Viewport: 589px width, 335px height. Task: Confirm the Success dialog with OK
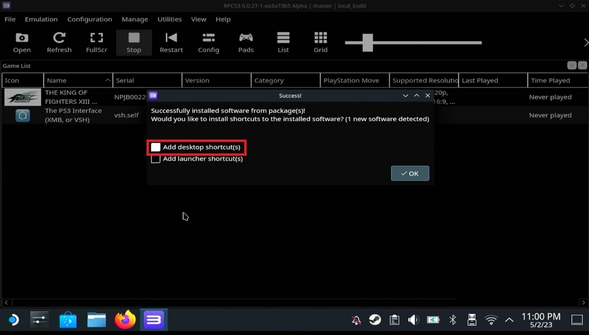410,173
